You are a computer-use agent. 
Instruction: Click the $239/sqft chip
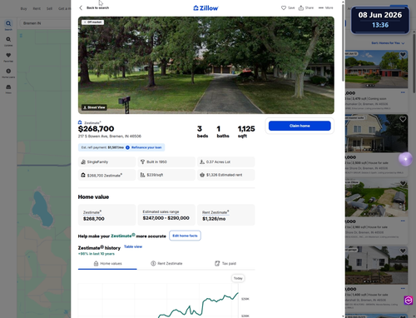(x=166, y=175)
